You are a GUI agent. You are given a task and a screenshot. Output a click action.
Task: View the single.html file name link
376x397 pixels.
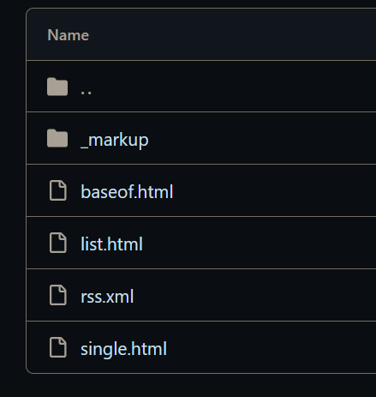click(x=123, y=349)
